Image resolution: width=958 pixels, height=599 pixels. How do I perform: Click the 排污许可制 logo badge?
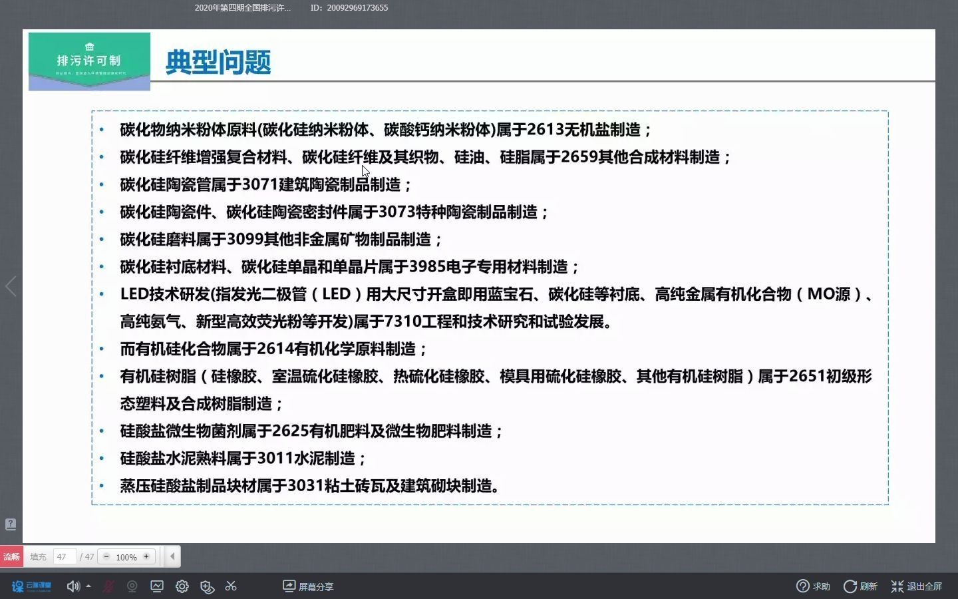(x=89, y=61)
